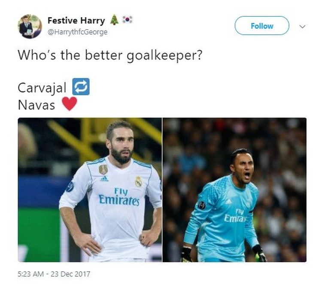Viewport: 322px width, 284px height.
Task: Click the Real Madrid crest on white shirt
Action: tap(138, 181)
